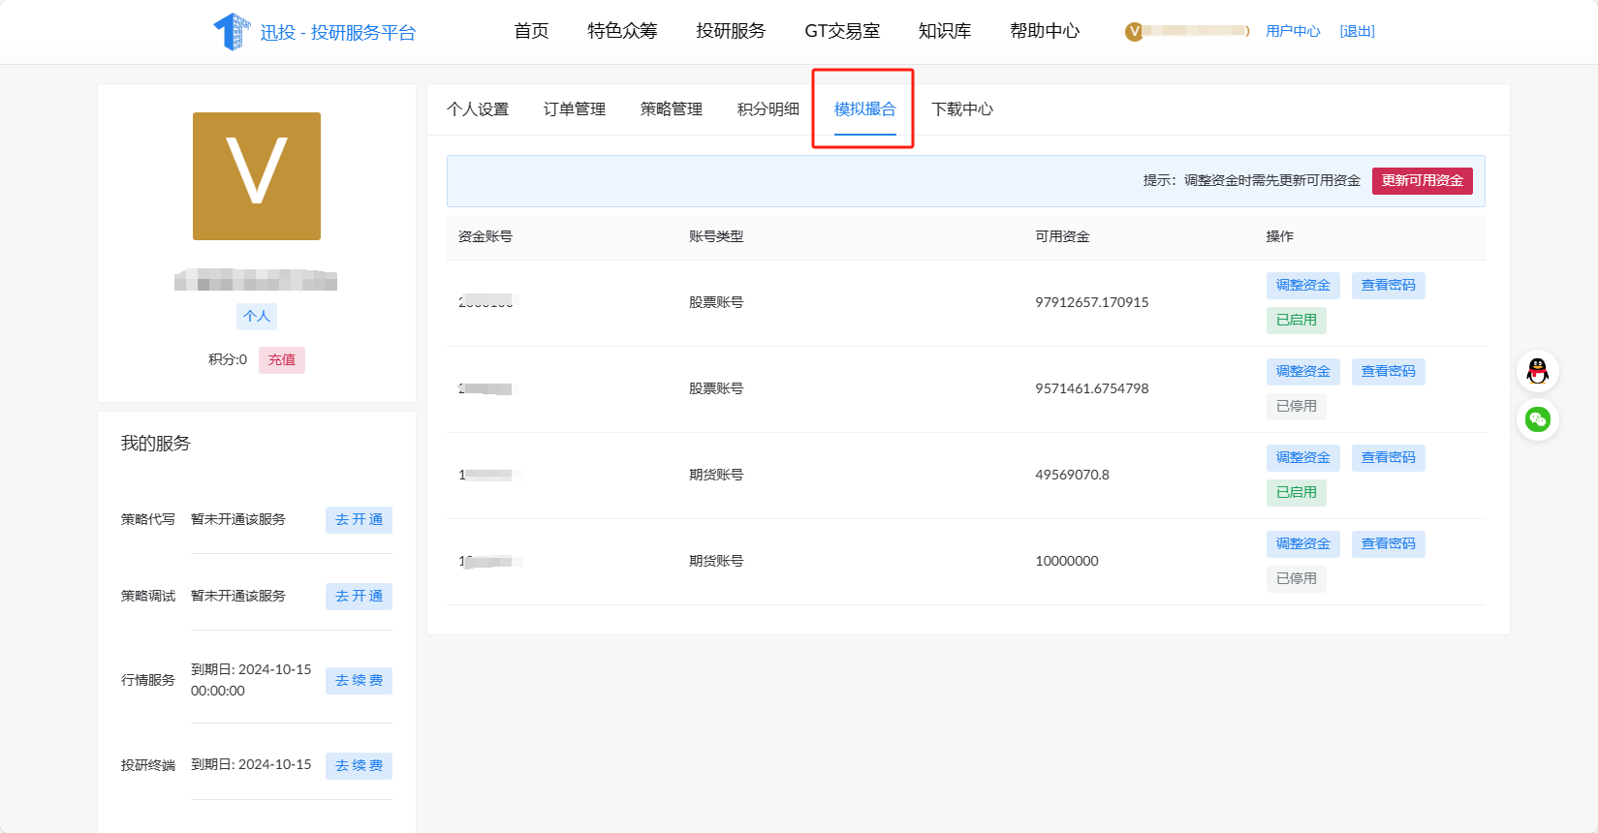Viewport: 1598px width, 833px height.
Task: Click the large V profile avatar
Action: [x=257, y=176]
